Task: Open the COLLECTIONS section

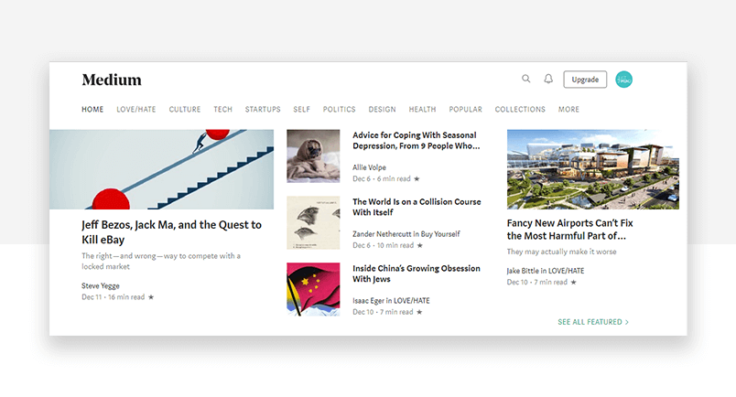Action: point(520,110)
